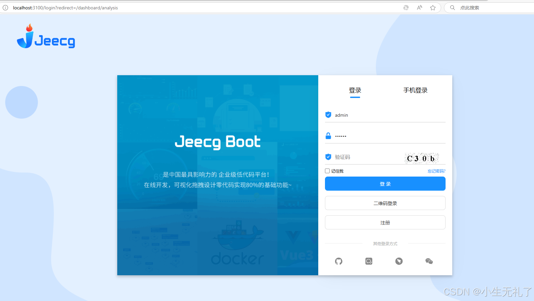Click the read aloud icon in address bar
Viewport: 534px width, 301px height.
419,8
